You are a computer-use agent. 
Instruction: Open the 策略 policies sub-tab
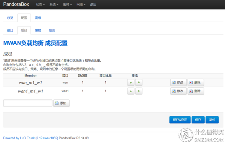point(38,30)
